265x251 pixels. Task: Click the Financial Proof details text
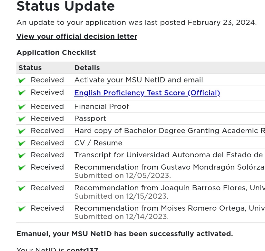coord(102,107)
